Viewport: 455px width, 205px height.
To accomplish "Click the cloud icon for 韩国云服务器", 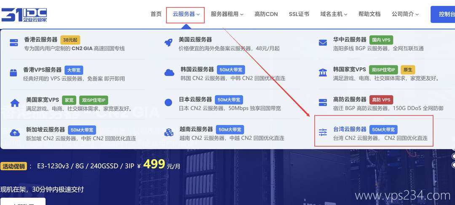I will (169, 73).
